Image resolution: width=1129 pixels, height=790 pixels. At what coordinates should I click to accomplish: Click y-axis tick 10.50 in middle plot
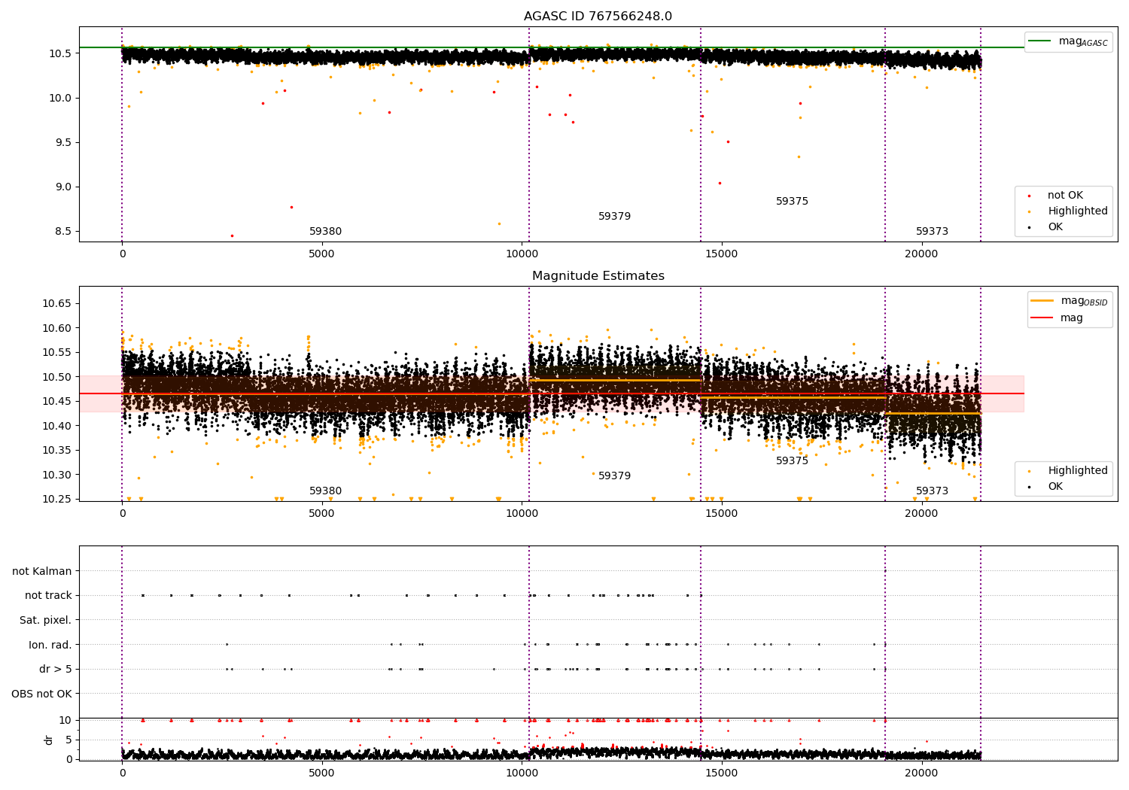tap(57, 377)
